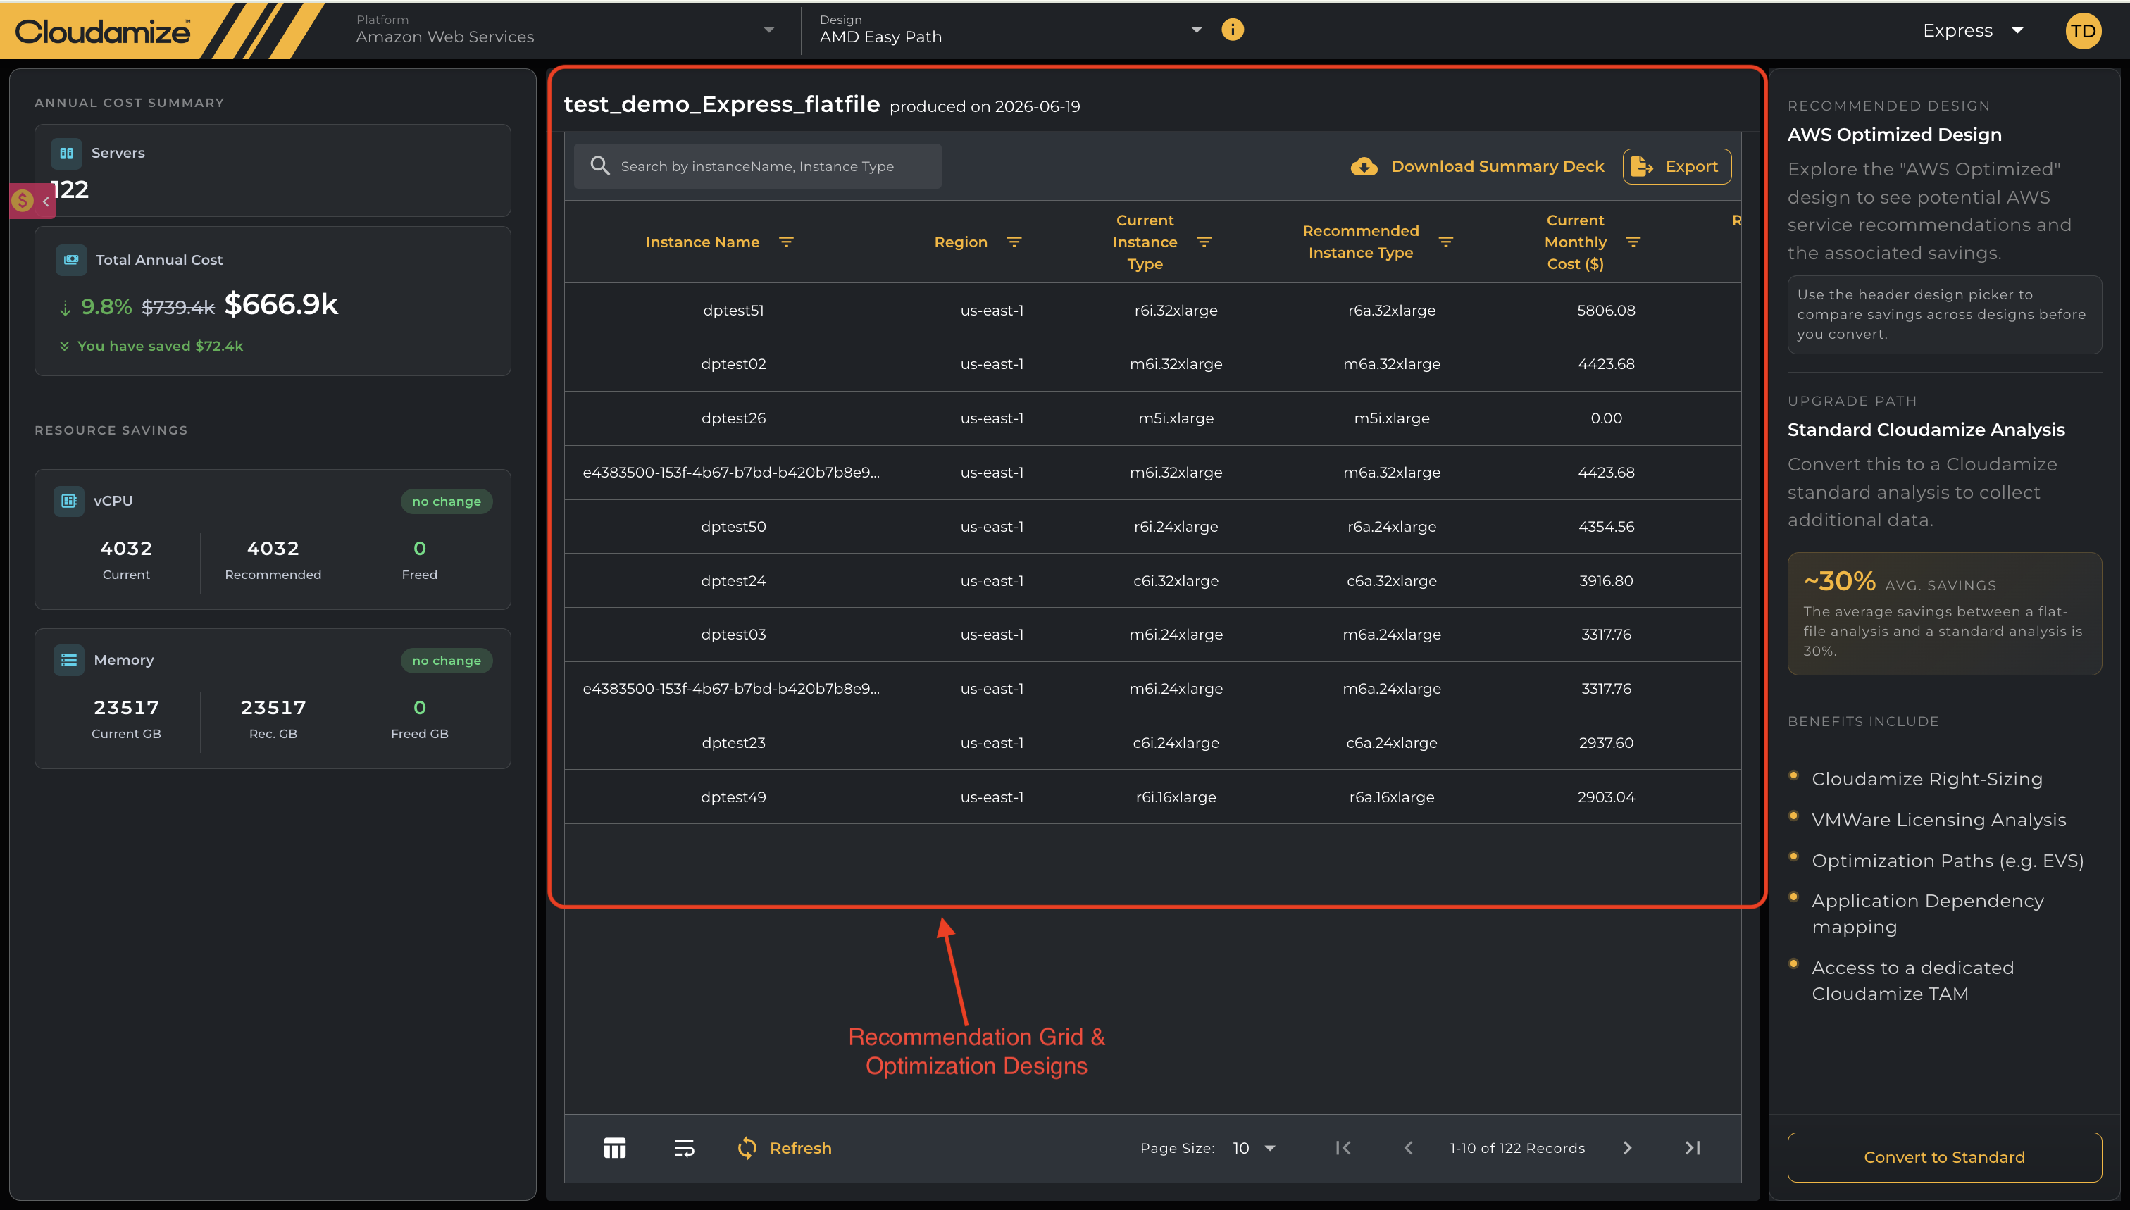2130x1210 pixels.
Task: Click the 3916.80 monthly cost cell
Action: click(x=1607, y=580)
